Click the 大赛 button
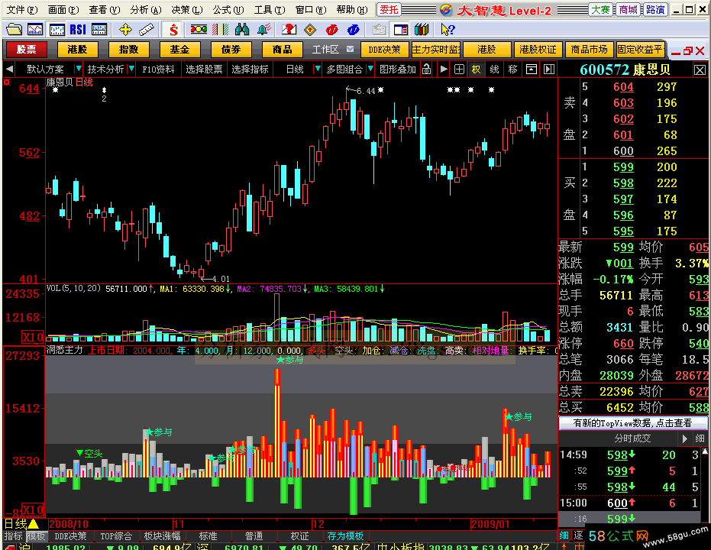Image resolution: width=711 pixels, height=550 pixels. coord(601,9)
